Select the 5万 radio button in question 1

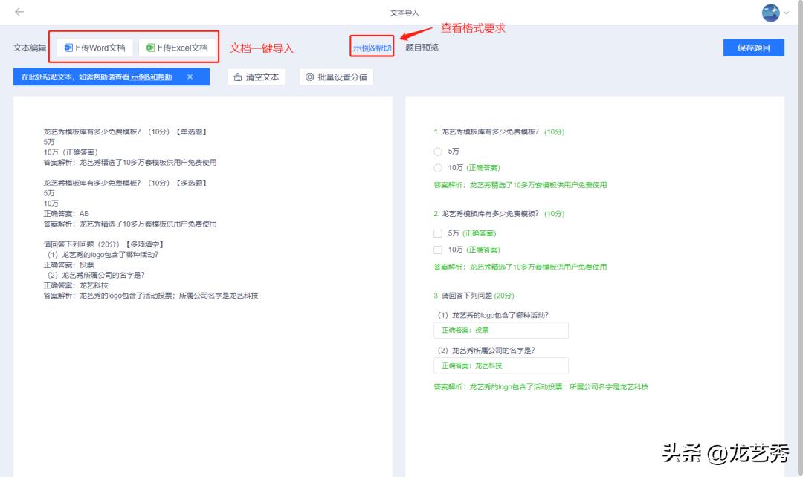pyautogui.click(x=438, y=151)
